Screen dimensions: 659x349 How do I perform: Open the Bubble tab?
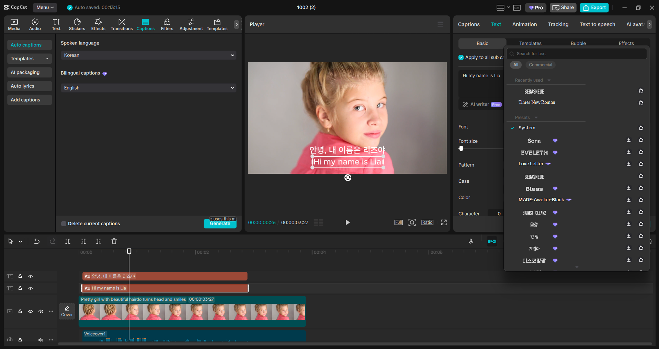point(578,43)
